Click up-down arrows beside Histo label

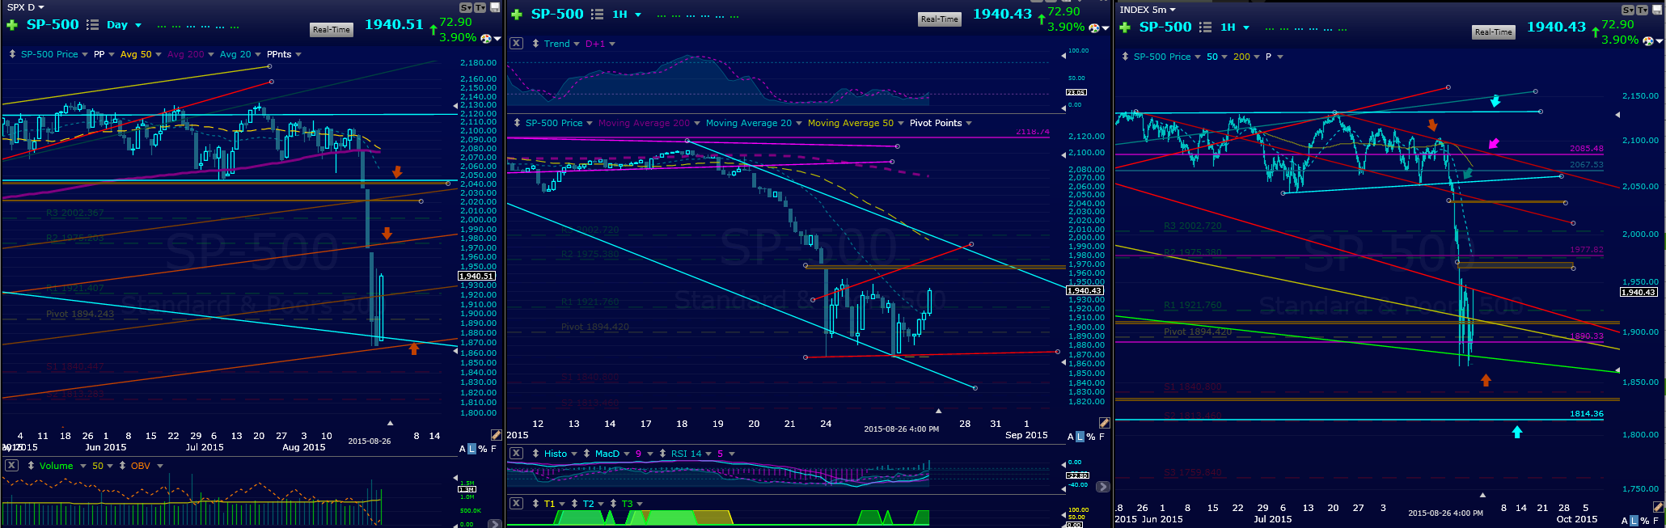pyautogui.click(x=535, y=454)
